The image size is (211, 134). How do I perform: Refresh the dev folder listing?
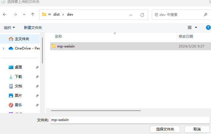[x=142, y=15]
